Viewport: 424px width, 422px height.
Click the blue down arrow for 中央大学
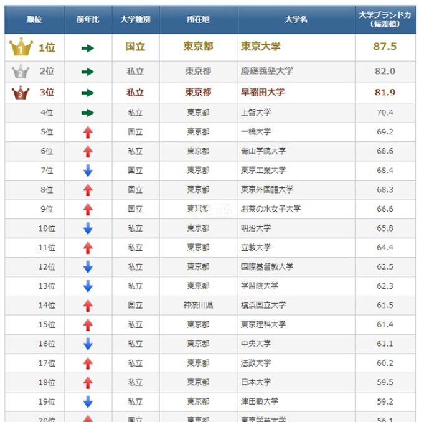click(88, 344)
